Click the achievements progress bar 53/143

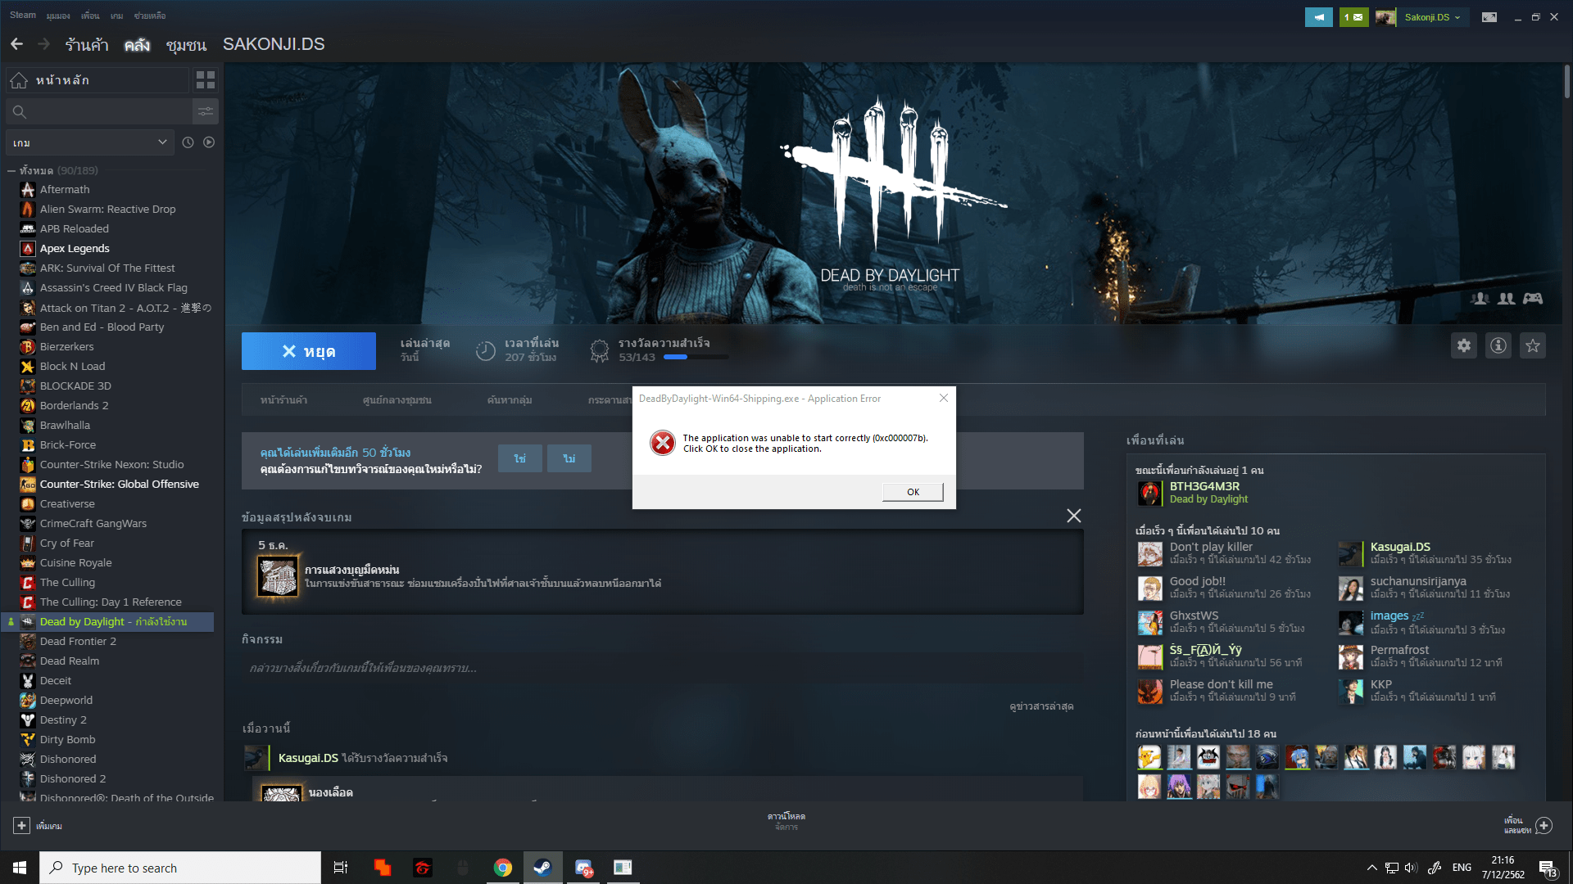coord(696,358)
